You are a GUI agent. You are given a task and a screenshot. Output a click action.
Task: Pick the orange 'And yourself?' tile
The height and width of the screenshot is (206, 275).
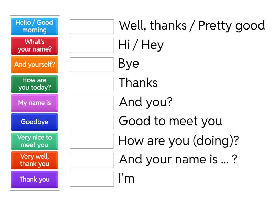(x=34, y=65)
